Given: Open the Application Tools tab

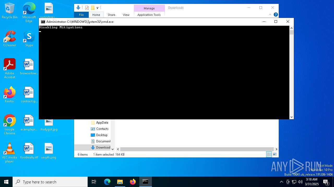Looking at the screenshot, I should point(149,15).
